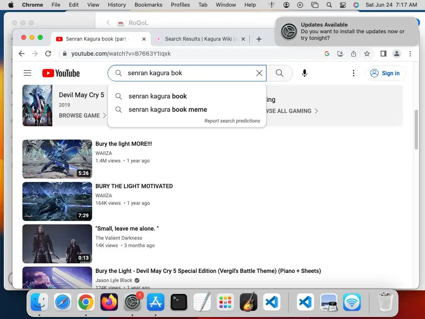
Task: Go to the YouTube home logo
Action: [x=61, y=73]
